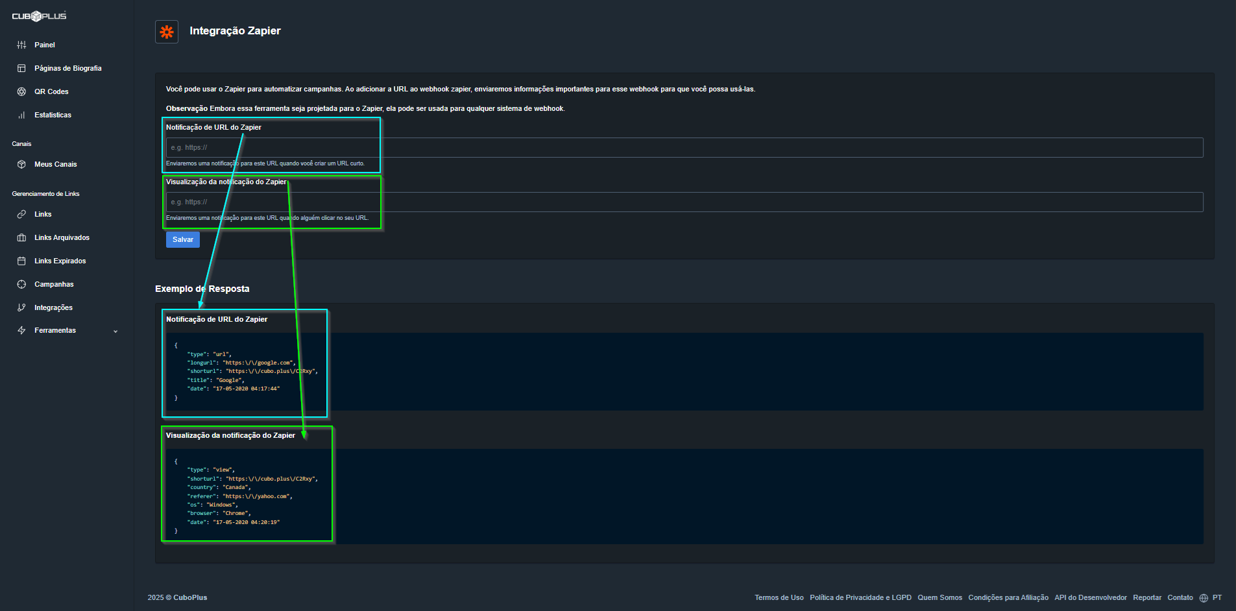Click the Ferramentas lightning icon
Screen dimensions: 1236x611
(x=21, y=330)
